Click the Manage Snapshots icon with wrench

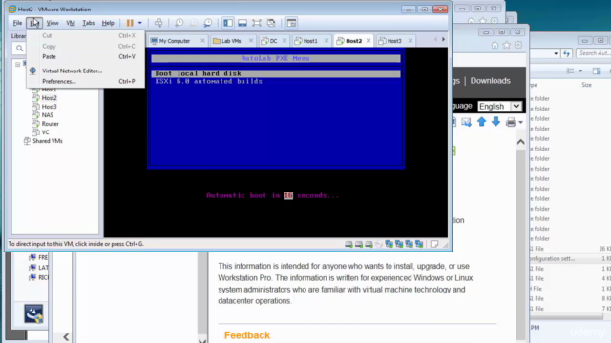pos(208,23)
